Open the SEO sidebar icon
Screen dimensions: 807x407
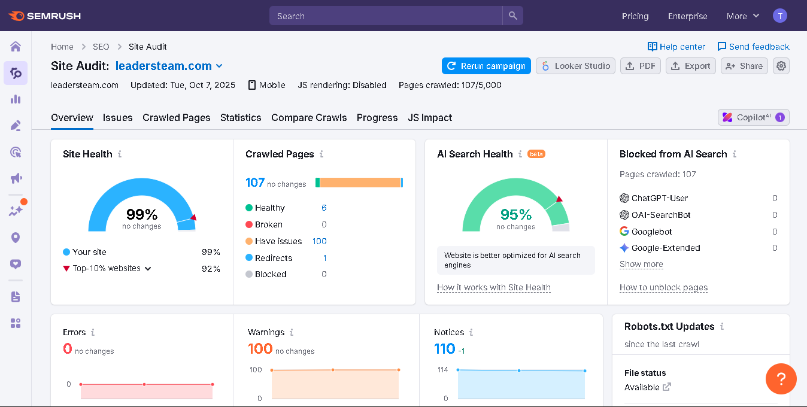coord(16,73)
